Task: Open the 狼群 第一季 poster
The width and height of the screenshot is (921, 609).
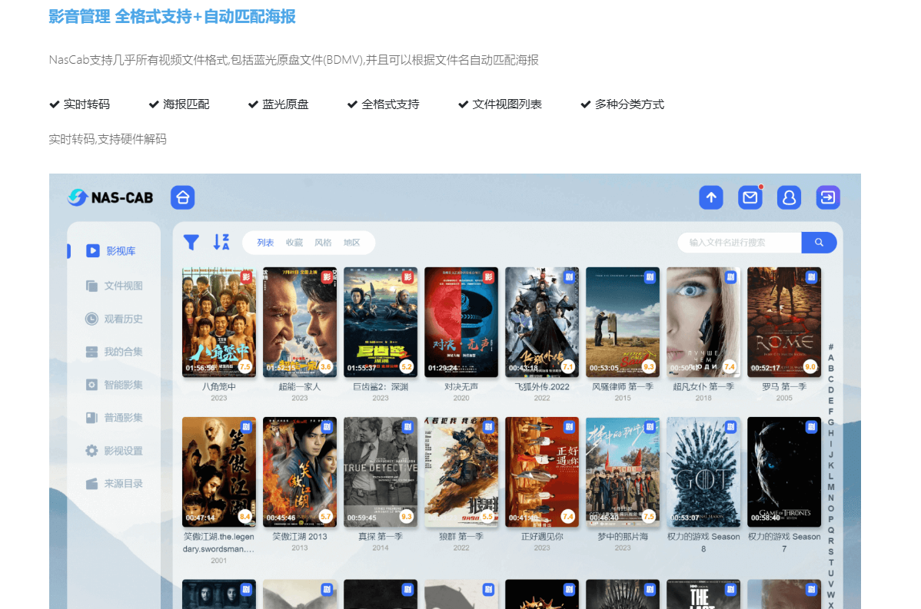Action: [x=461, y=472]
